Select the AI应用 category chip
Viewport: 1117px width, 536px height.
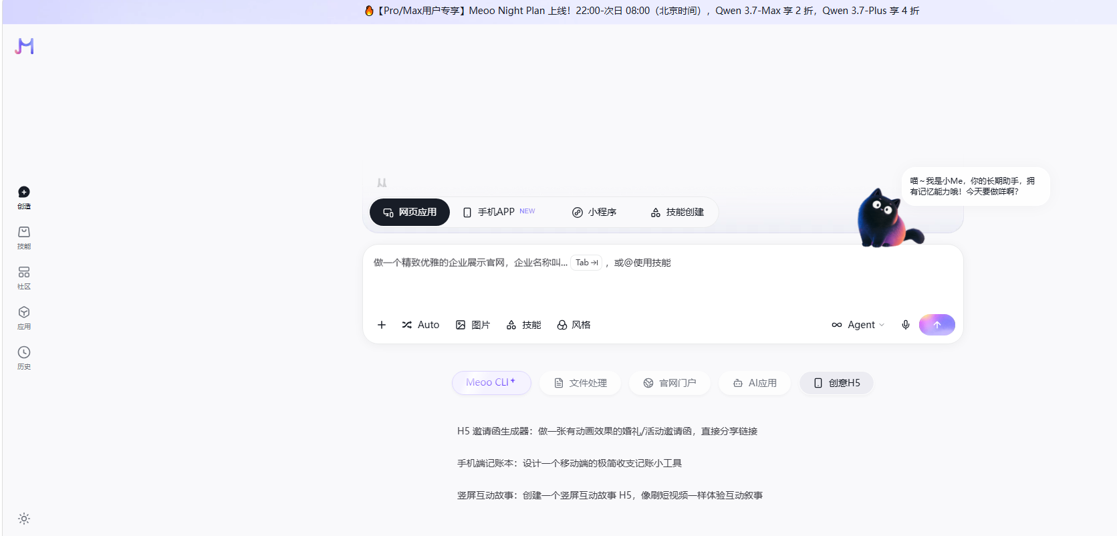coord(755,383)
